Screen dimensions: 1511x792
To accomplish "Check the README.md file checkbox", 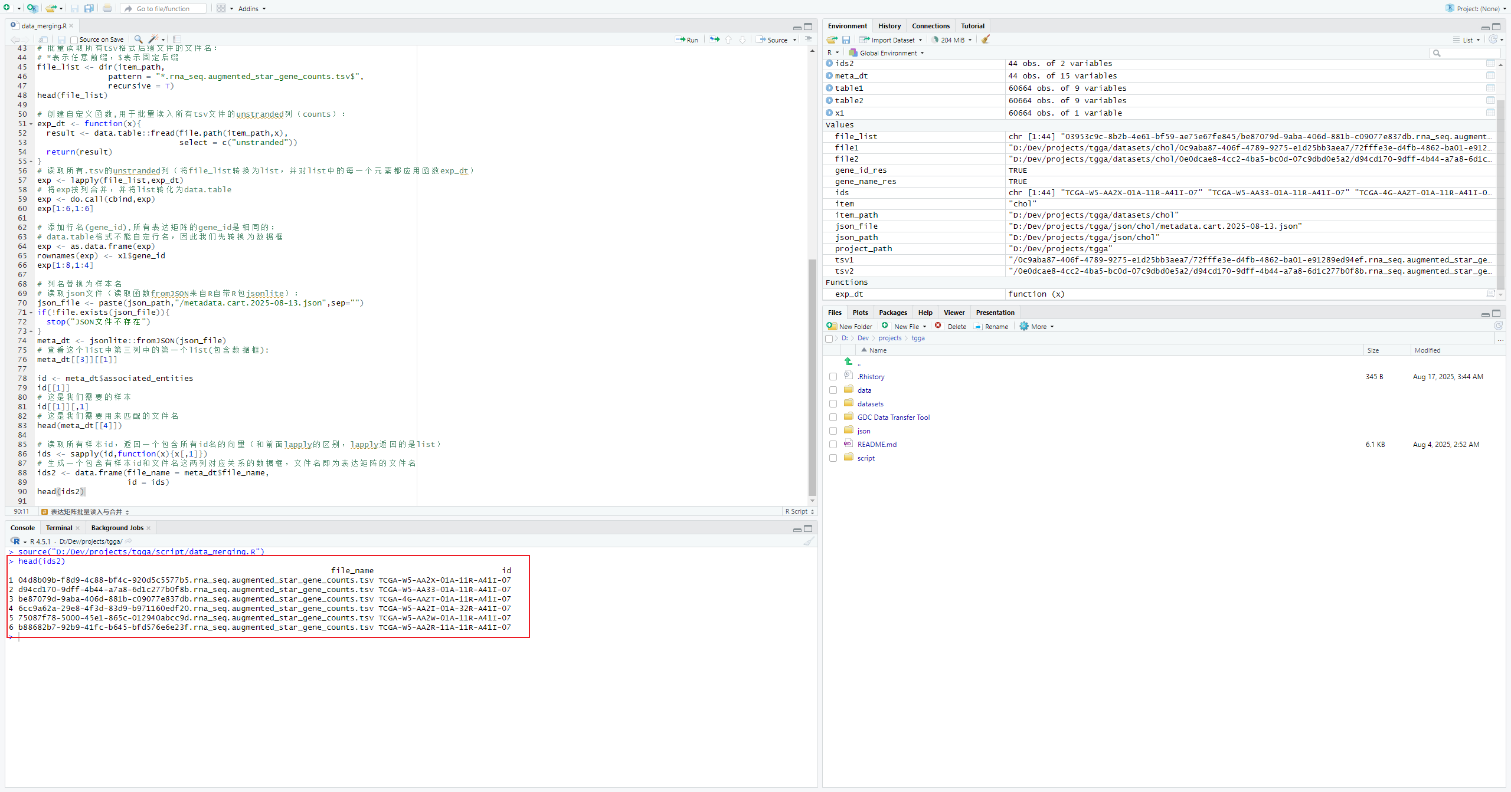I will (x=833, y=445).
